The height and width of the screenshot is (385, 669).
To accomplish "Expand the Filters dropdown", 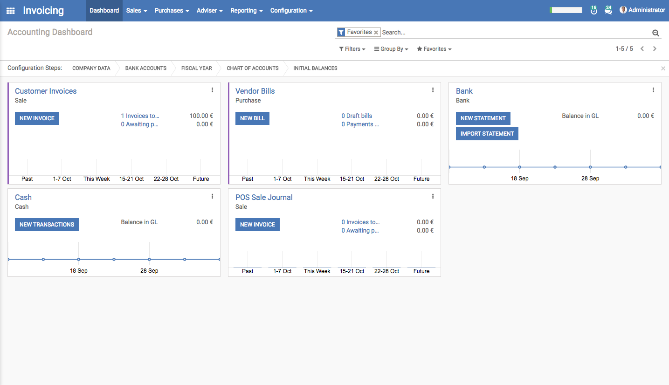I will click(352, 49).
